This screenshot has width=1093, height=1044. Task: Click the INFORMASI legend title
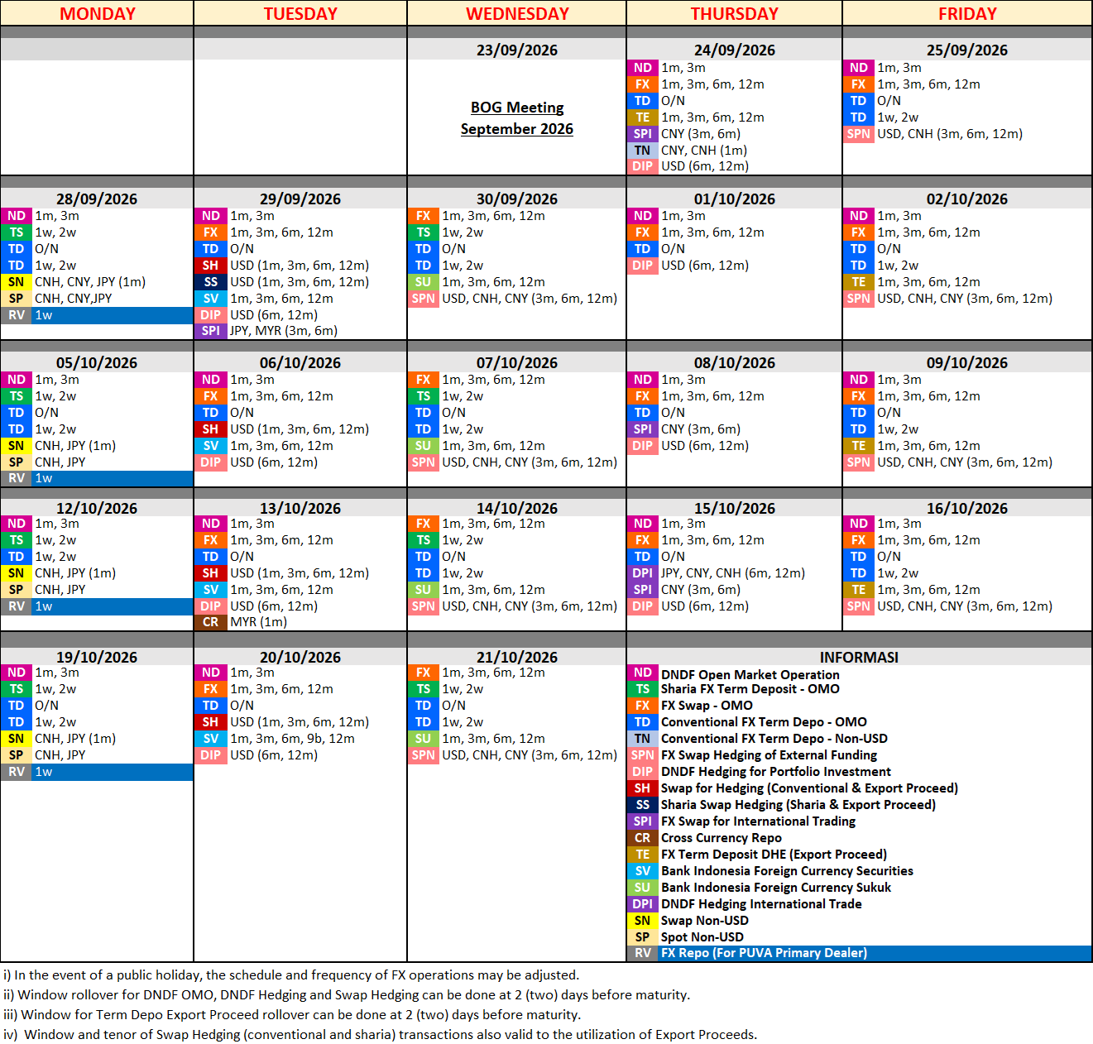pos(859,657)
